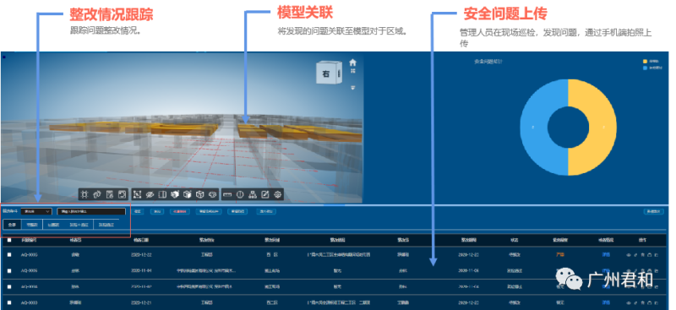Tick the checkbox for row AQ-0005
The image size is (676, 310).
[x=9, y=255]
